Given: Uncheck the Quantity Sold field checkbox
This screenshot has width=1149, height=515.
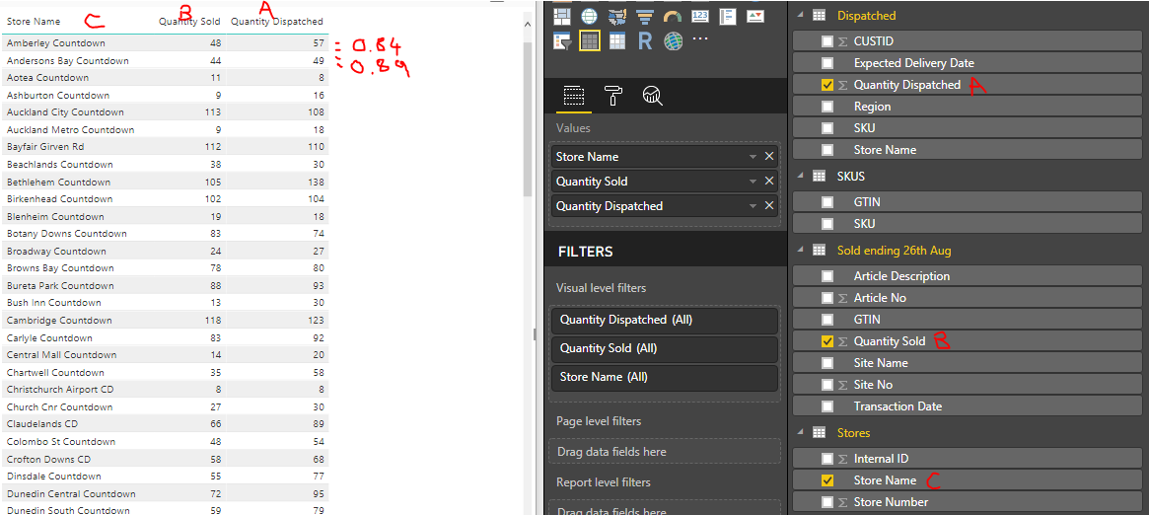Looking at the screenshot, I should [827, 341].
